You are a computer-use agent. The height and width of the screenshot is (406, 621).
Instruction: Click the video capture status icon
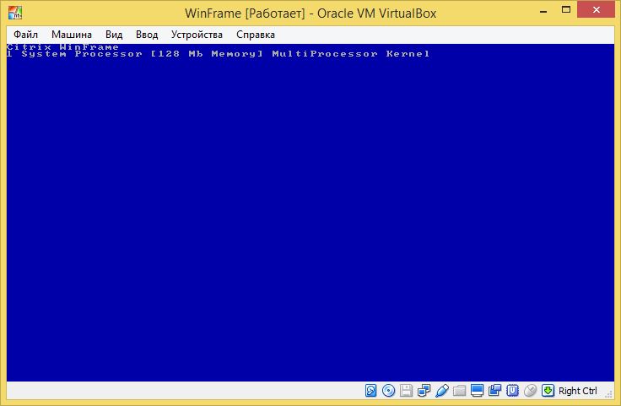494,391
